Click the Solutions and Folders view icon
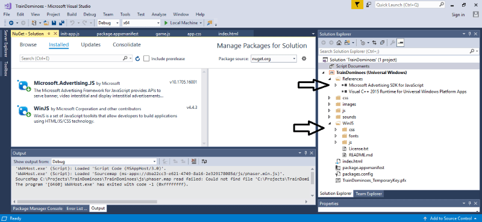The width and height of the screenshot is (482, 222). point(348,43)
